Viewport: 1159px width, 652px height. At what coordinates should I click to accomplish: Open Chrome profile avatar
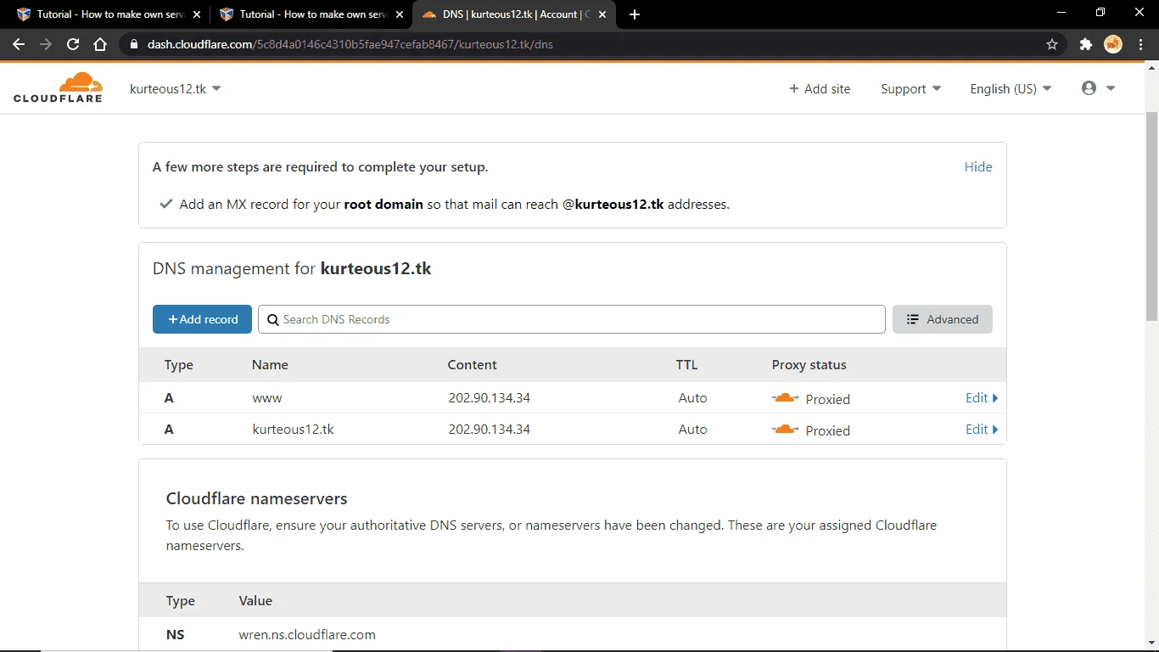point(1113,44)
